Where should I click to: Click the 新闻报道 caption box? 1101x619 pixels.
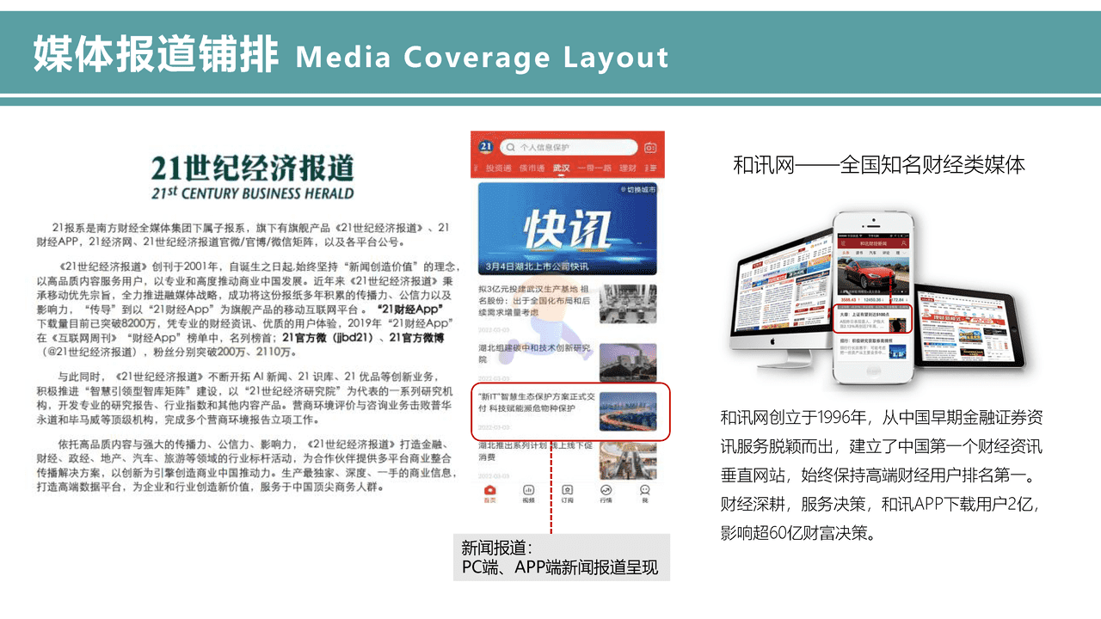coord(562,557)
